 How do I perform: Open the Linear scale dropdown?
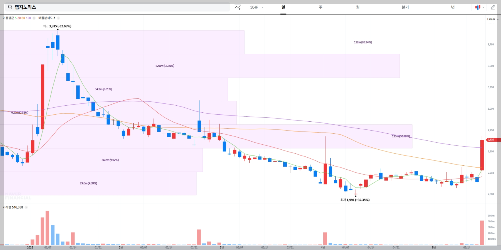coord(493,19)
